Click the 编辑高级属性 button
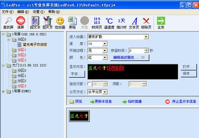 pyautogui.click(x=129, y=58)
